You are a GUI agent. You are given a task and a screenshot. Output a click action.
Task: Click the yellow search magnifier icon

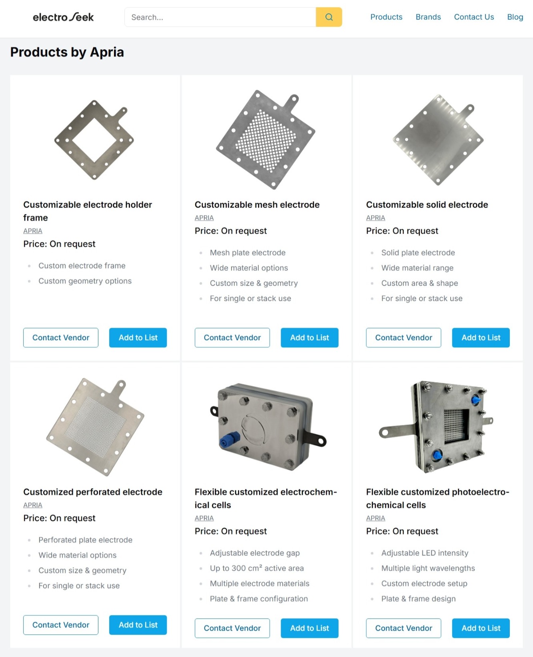(329, 17)
